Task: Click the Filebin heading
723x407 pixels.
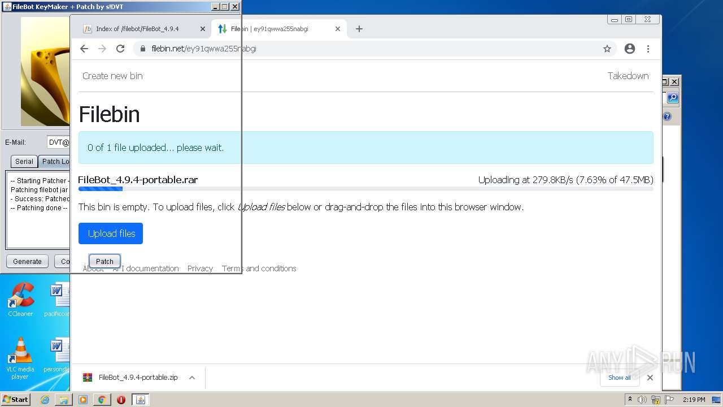Action: pos(109,114)
